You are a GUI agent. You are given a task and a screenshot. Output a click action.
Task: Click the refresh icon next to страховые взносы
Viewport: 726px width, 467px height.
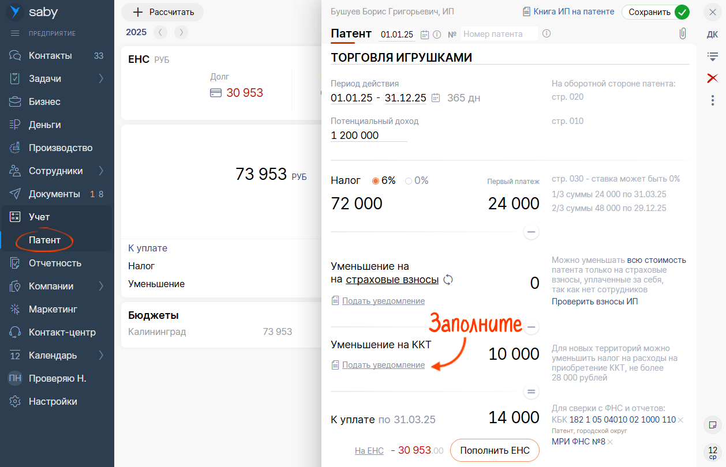[448, 280]
